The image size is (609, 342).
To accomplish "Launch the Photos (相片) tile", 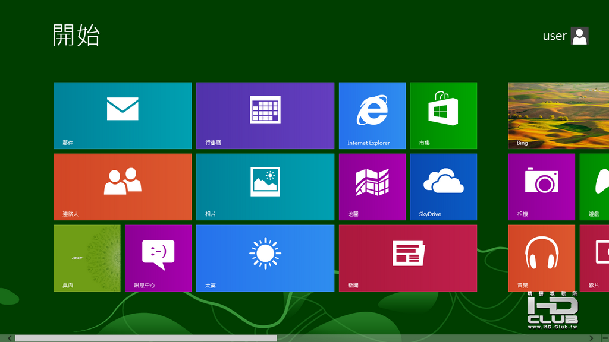I will pos(265,187).
